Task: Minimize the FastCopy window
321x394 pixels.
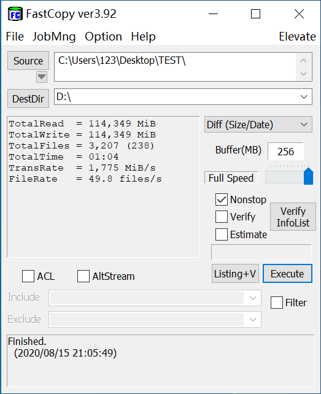Action: click(213, 14)
